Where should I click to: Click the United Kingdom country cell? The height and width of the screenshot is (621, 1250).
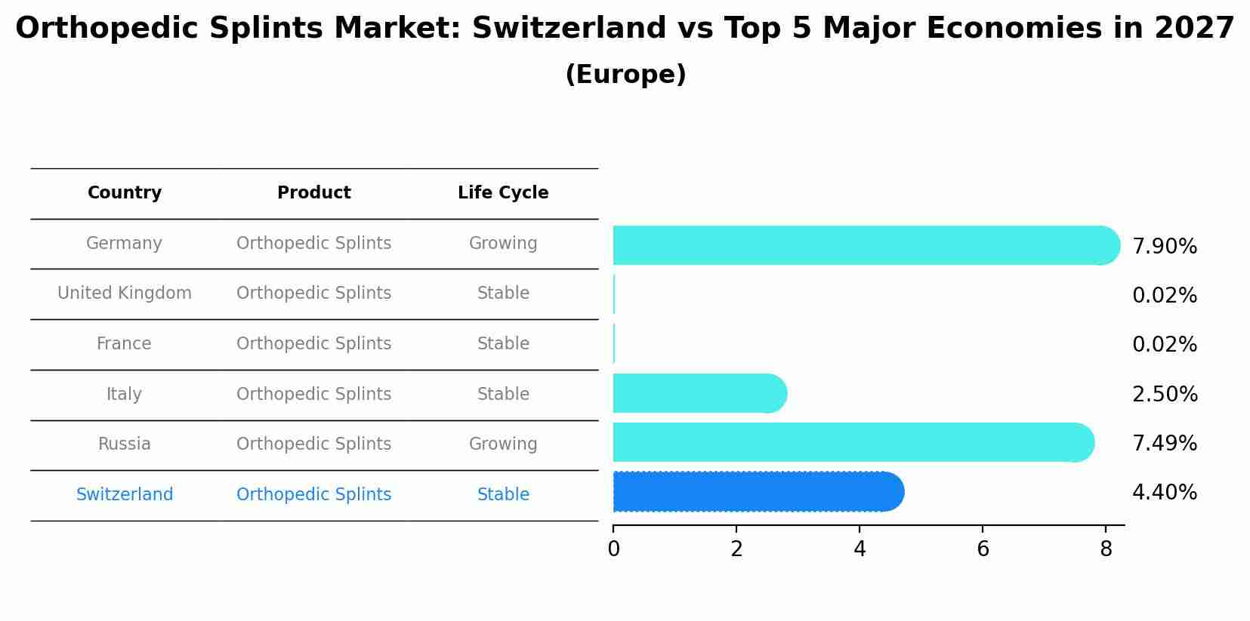(125, 294)
